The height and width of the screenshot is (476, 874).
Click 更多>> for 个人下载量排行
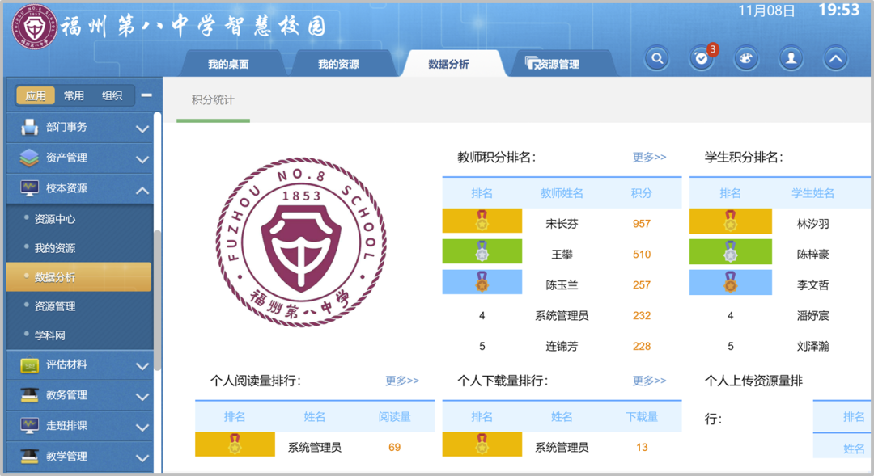pos(649,381)
